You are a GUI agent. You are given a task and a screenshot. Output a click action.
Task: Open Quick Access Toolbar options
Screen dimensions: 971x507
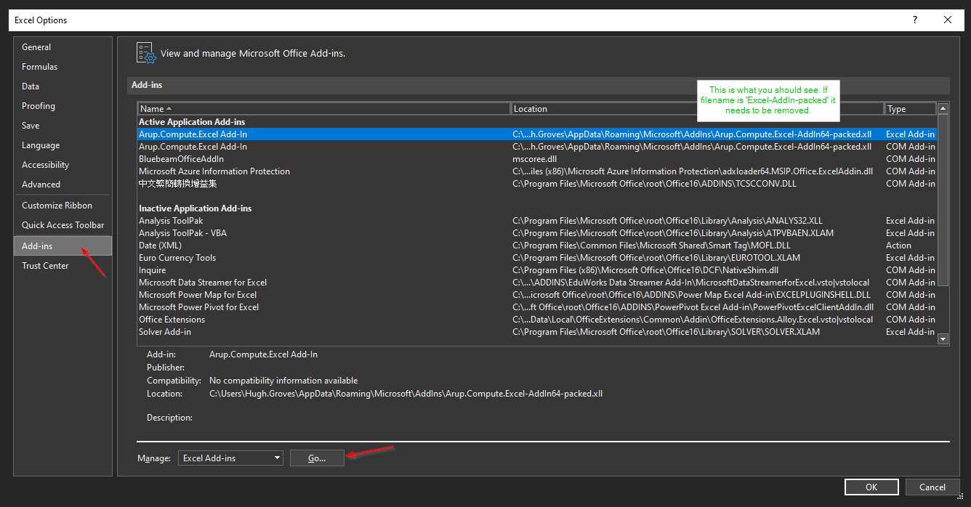click(63, 225)
